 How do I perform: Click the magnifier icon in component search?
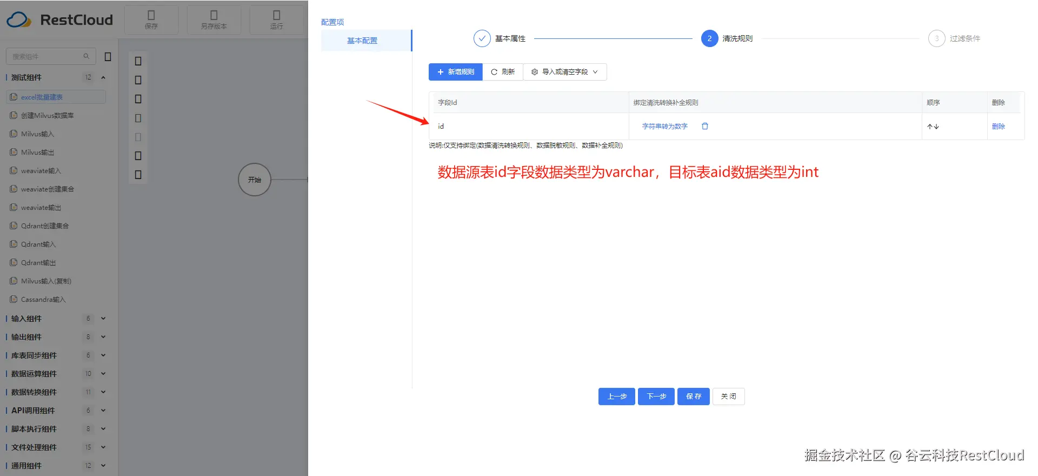pos(86,56)
